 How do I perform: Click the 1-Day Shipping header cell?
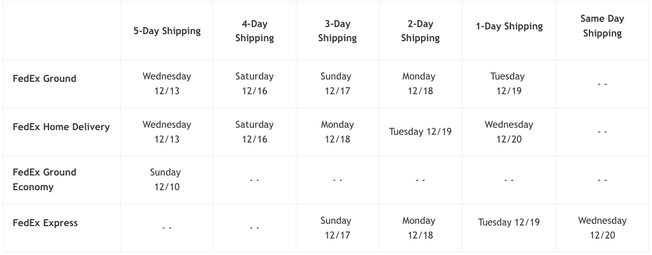[x=509, y=31]
